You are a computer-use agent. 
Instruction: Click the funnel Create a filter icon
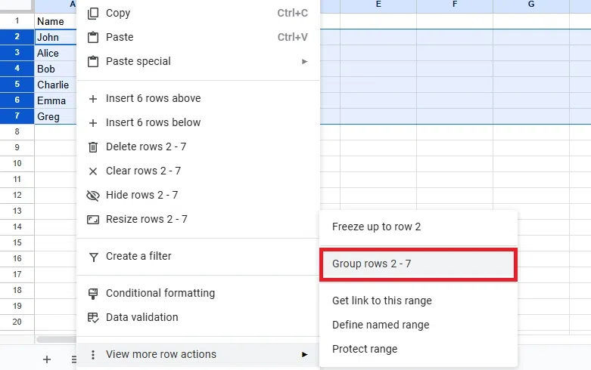[x=93, y=256]
